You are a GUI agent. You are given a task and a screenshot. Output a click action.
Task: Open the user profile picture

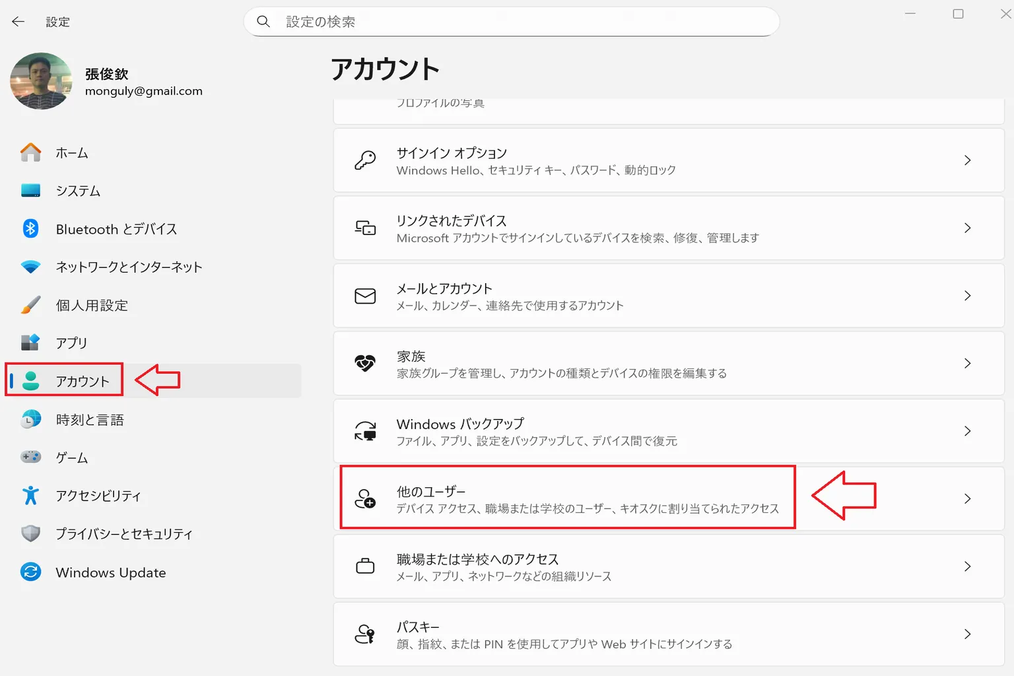[41, 81]
